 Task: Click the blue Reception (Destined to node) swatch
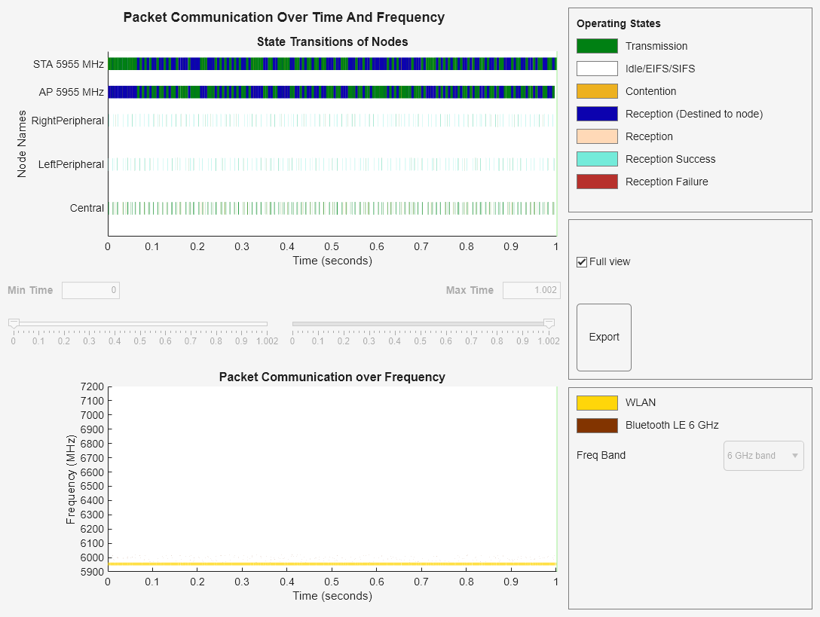click(x=595, y=114)
